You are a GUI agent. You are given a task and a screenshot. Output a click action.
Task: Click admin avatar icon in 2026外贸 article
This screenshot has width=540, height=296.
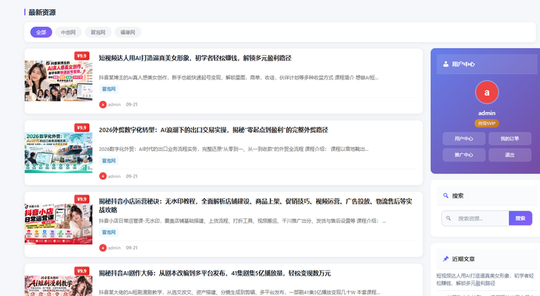pyautogui.click(x=103, y=176)
